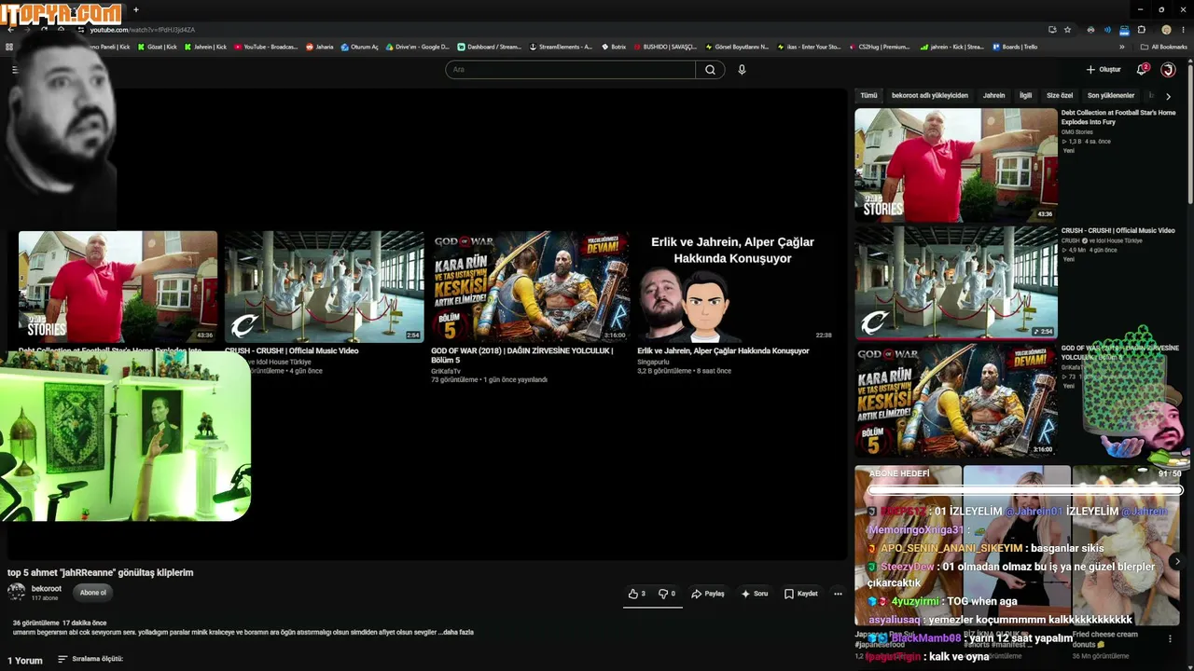Image resolution: width=1194 pixels, height=671 pixels.
Task: Expand description with '...daha fazla'
Action: click(x=456, y=632)
